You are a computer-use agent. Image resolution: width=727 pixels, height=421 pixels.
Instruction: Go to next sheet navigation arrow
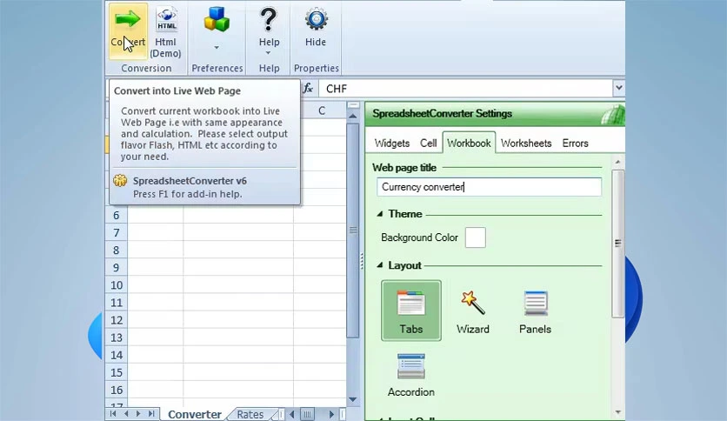coord(138,413)
